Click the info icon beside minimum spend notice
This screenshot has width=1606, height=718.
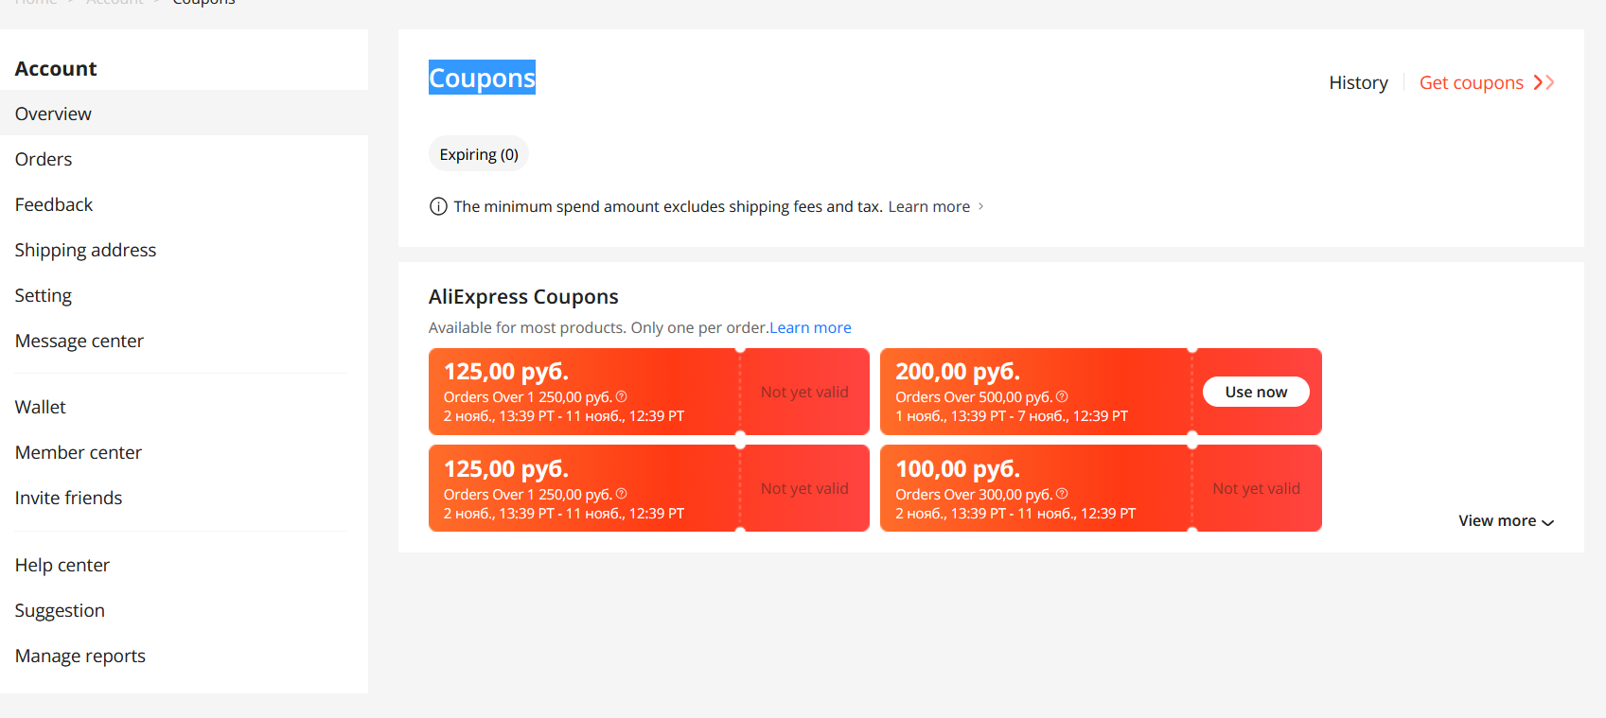pos(438,206)
